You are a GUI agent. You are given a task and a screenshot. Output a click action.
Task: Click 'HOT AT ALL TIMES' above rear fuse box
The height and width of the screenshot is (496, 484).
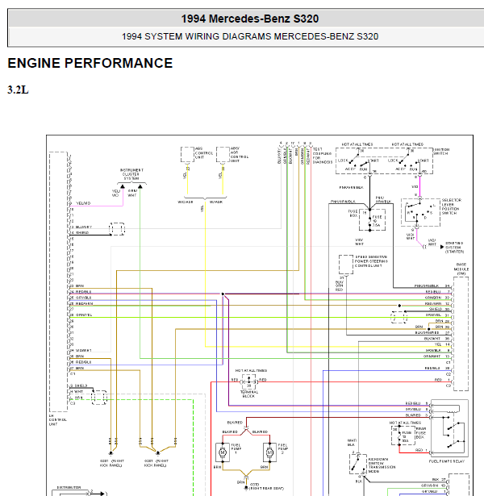pos(405,423)
